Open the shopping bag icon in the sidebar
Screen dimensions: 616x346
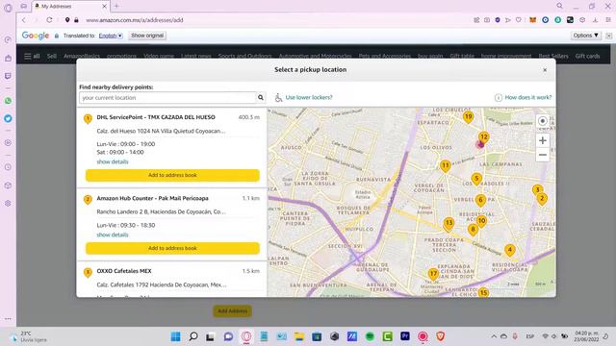pyautogui.click(x=8, y=58)
